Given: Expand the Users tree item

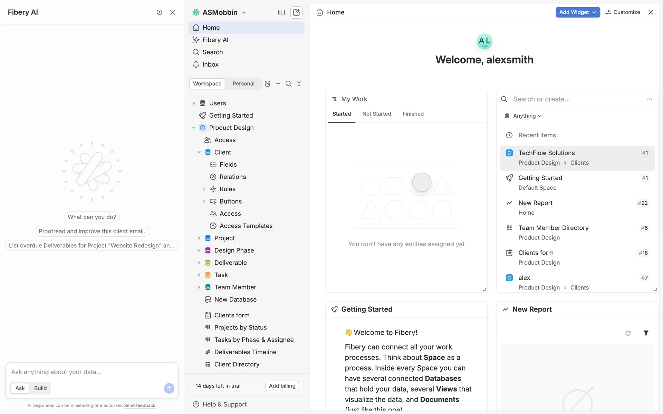Looking at the screenshot, I should (x=194, y=103).
